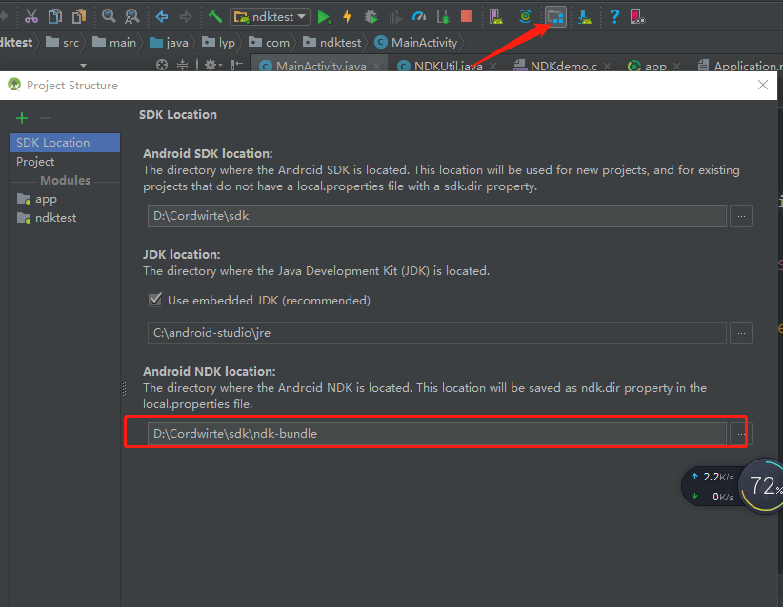This screenshot has height=607, width=783.
Task: Click the green hammer Make Project icon
Action: tap(214, 16)
